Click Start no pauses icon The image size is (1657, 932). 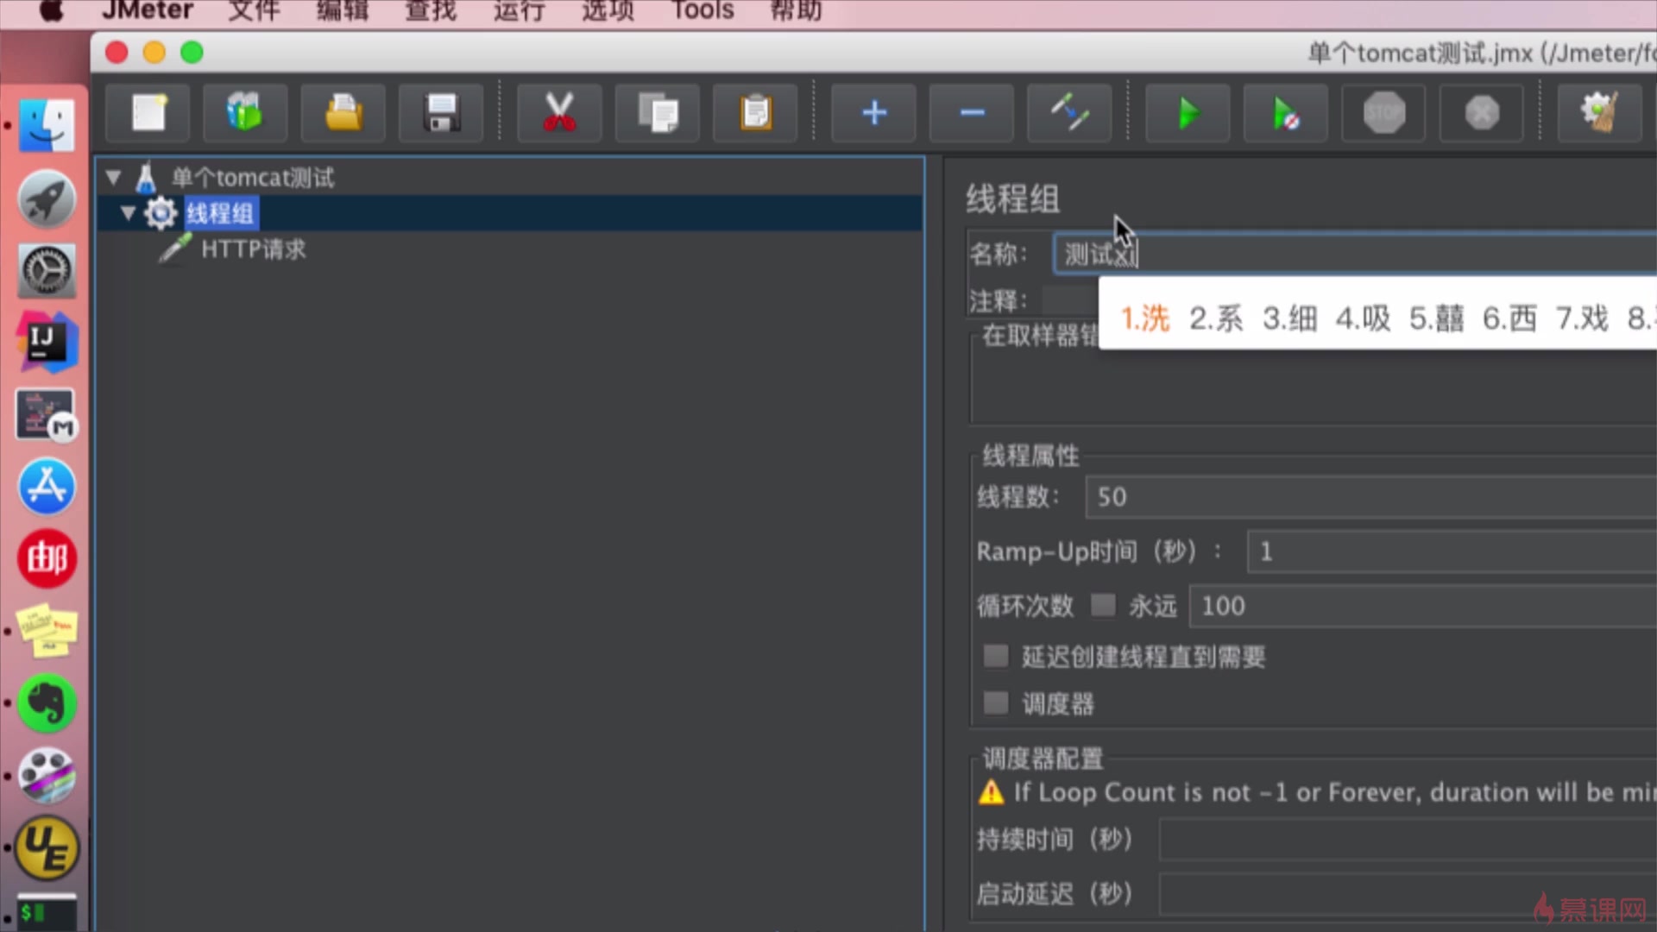pos(1285,113)
